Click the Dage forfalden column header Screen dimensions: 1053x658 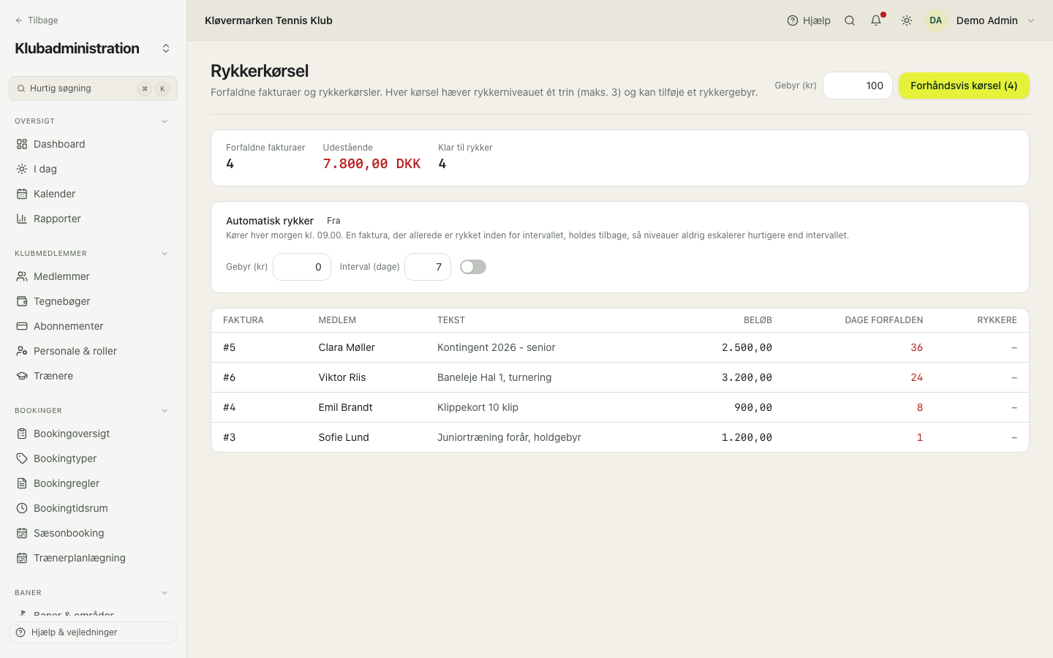click(x=883, y=320)
